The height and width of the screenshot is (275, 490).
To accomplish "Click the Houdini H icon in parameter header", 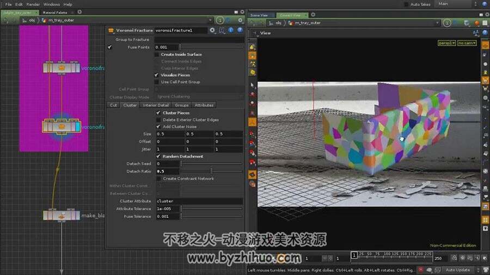I will [x=222, y=30].
